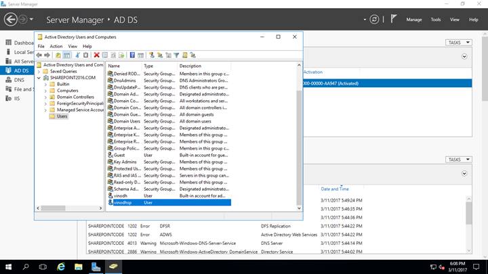The width and height of the screenshot is (488, 274).
Task: Click the Windows taskbar search icon
Action: pos(25,267)
